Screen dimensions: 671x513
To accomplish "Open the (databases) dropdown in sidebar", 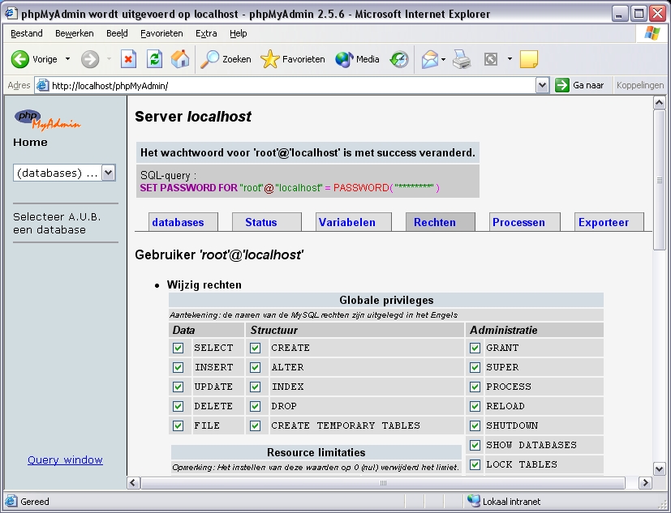I will click(x=64, y=173).
